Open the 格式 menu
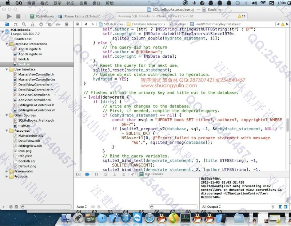The image size is (291, 226). [x=44, y=3]
